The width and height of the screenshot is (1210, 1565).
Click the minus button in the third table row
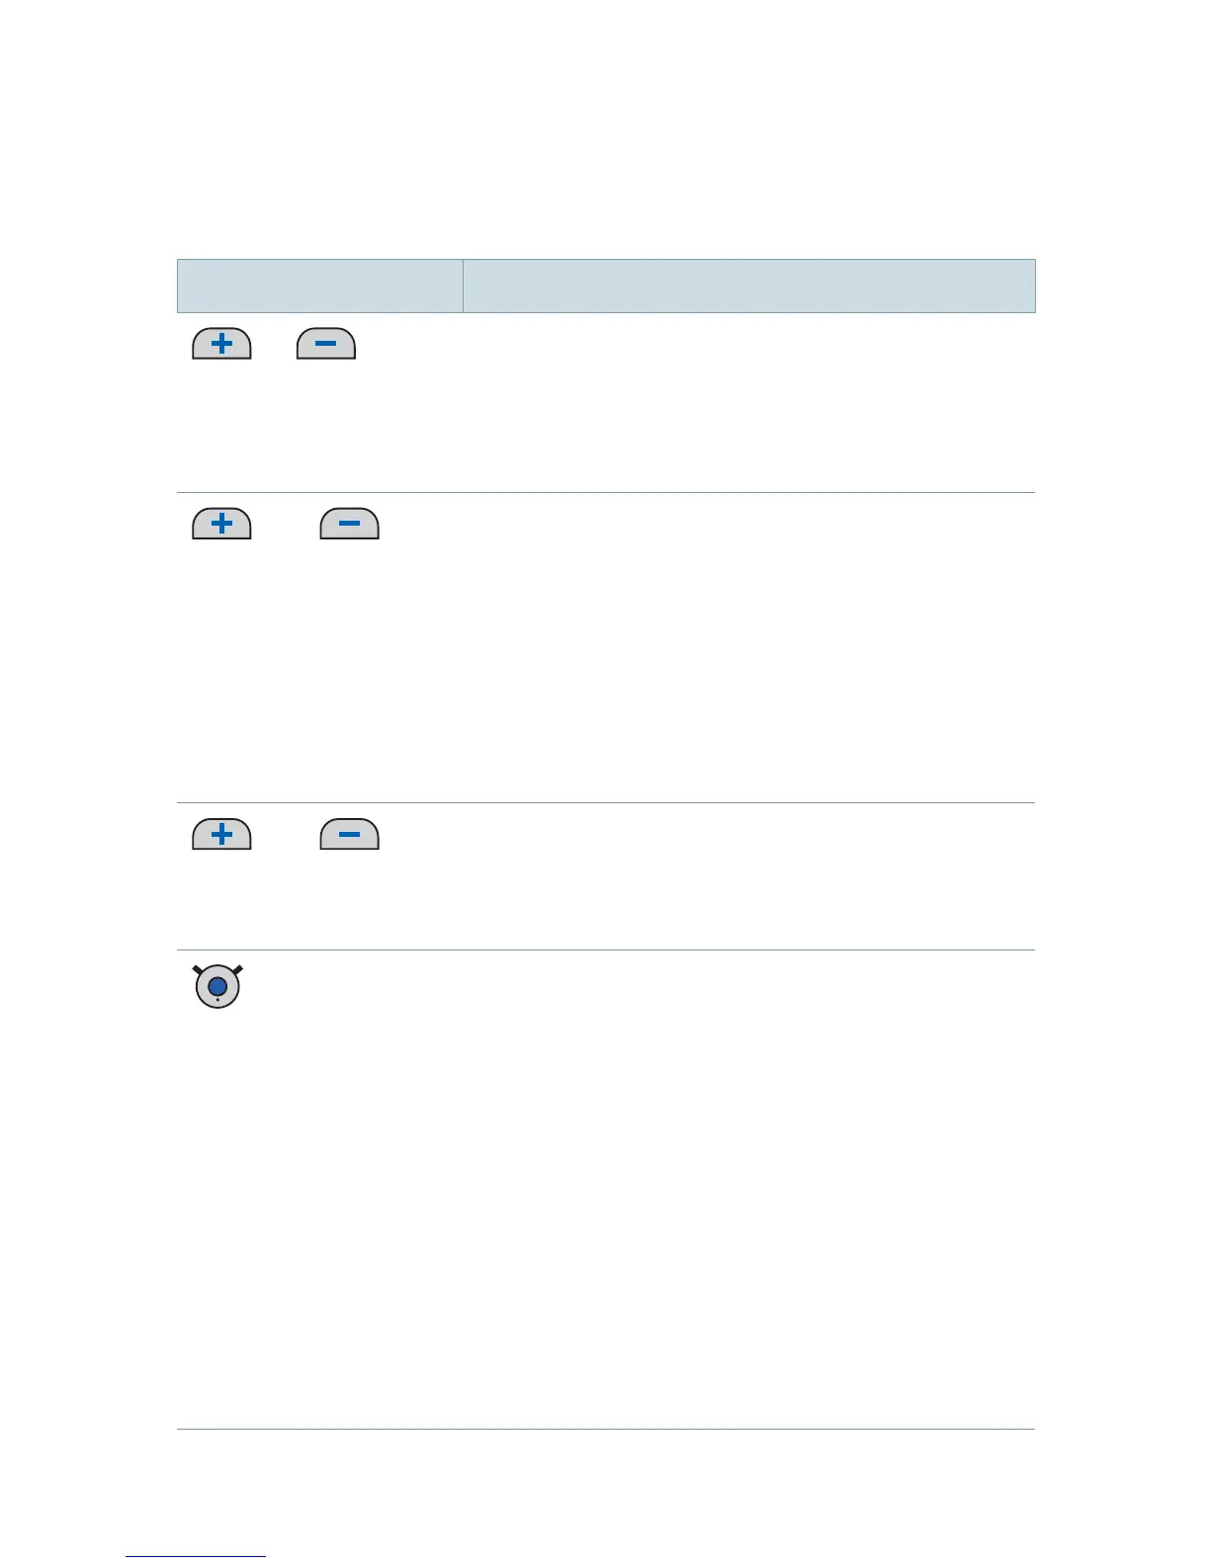click(350, 835)
